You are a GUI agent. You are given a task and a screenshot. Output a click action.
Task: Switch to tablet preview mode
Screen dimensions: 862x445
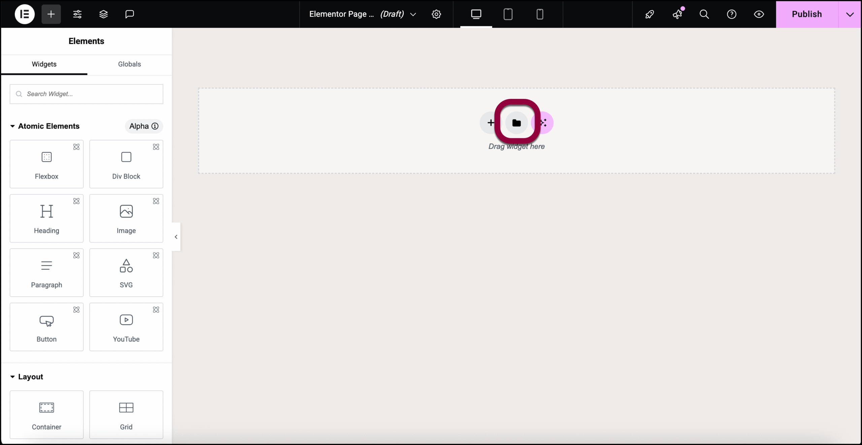click(x=508, y=14)
